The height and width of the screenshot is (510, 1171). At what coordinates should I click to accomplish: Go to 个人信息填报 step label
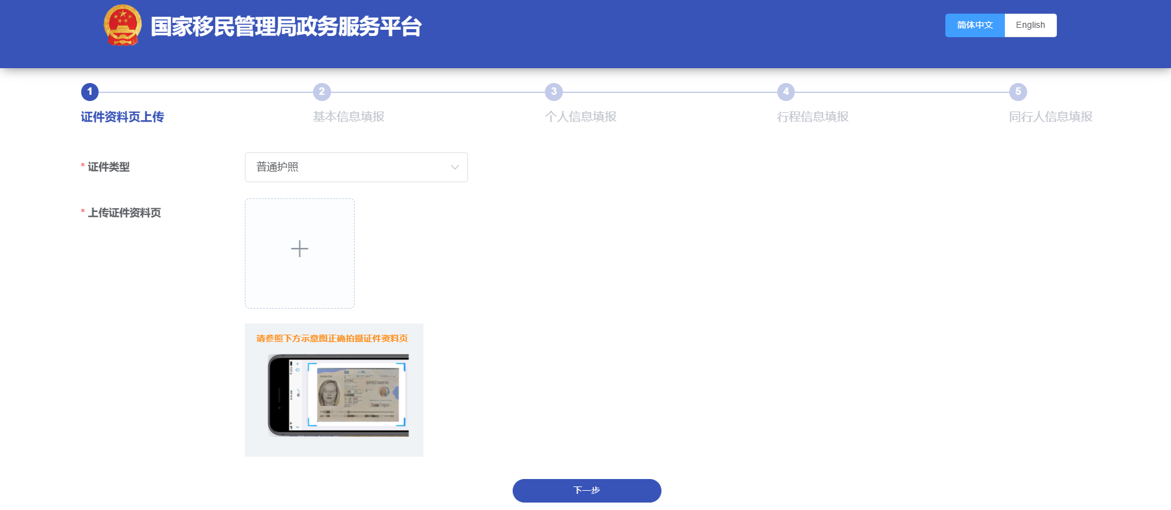pyautogui.click(x=581, y=117)
